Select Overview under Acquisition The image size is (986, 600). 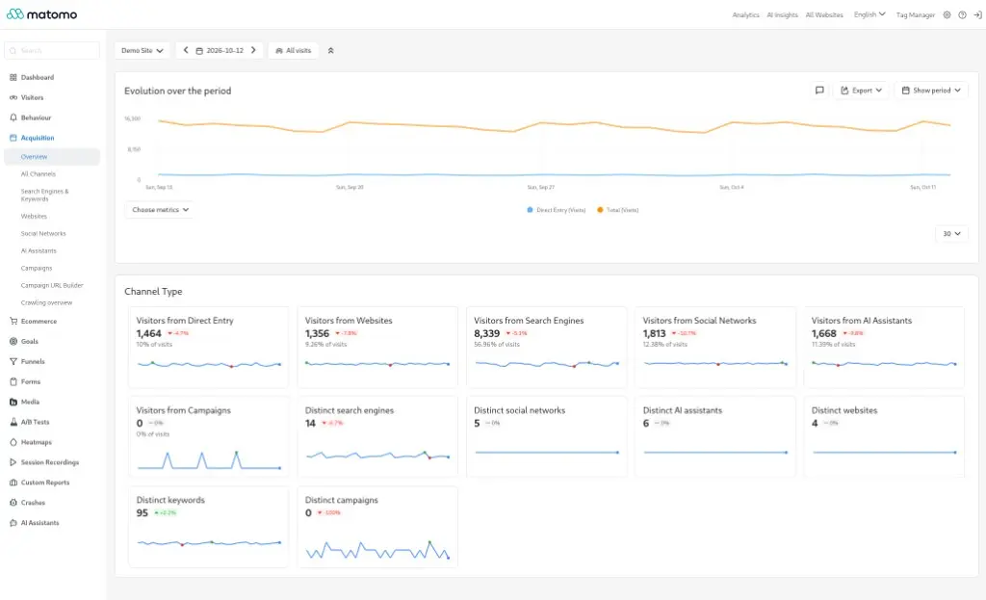(52, 157)
